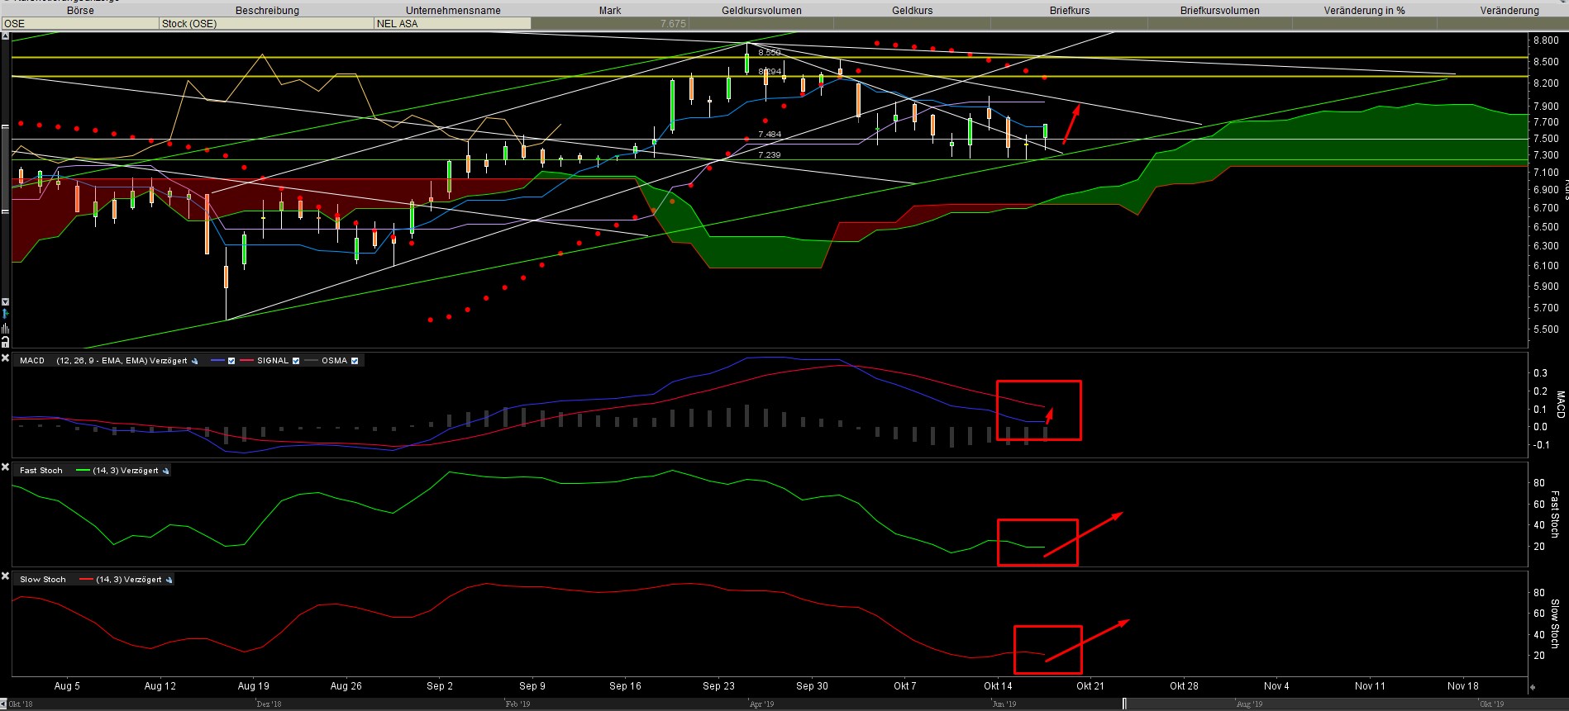Click the Nov 4 date on the time axis
The width and height of the screenshot is (1569, 711).
1276,686
